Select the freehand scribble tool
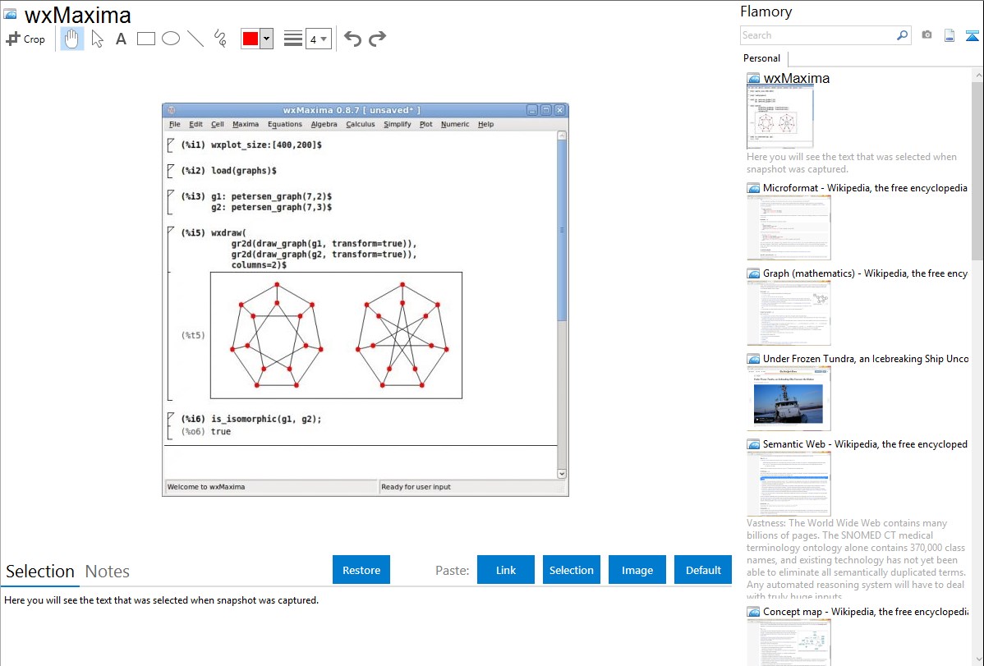This screenshot has width=984, height=666. (x=220, y=39)
